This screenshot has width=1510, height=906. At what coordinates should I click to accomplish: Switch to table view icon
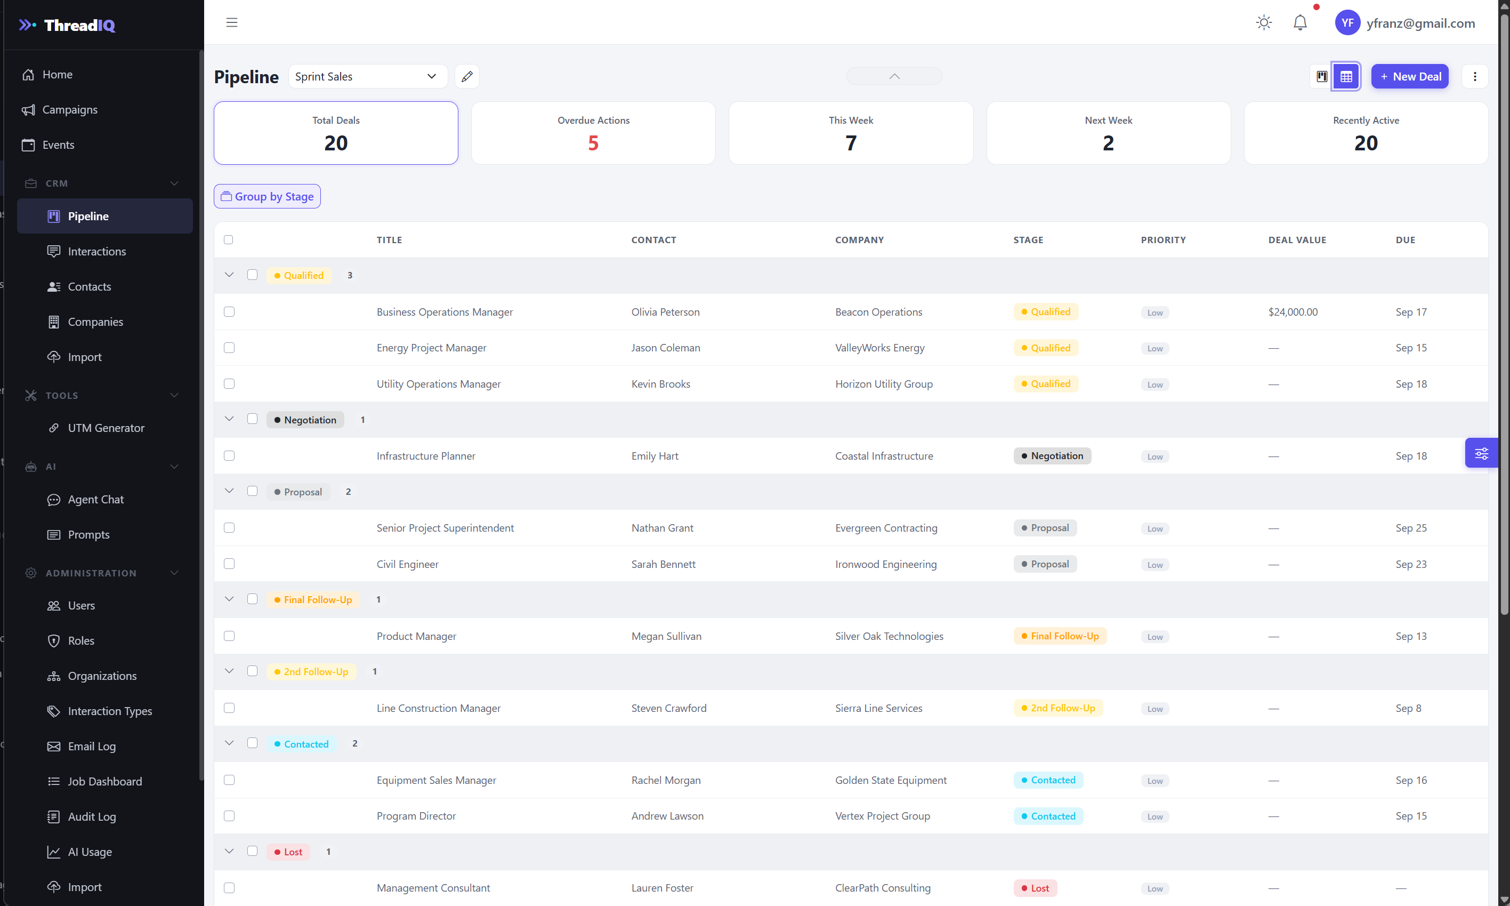click(x=1346, y=76)
